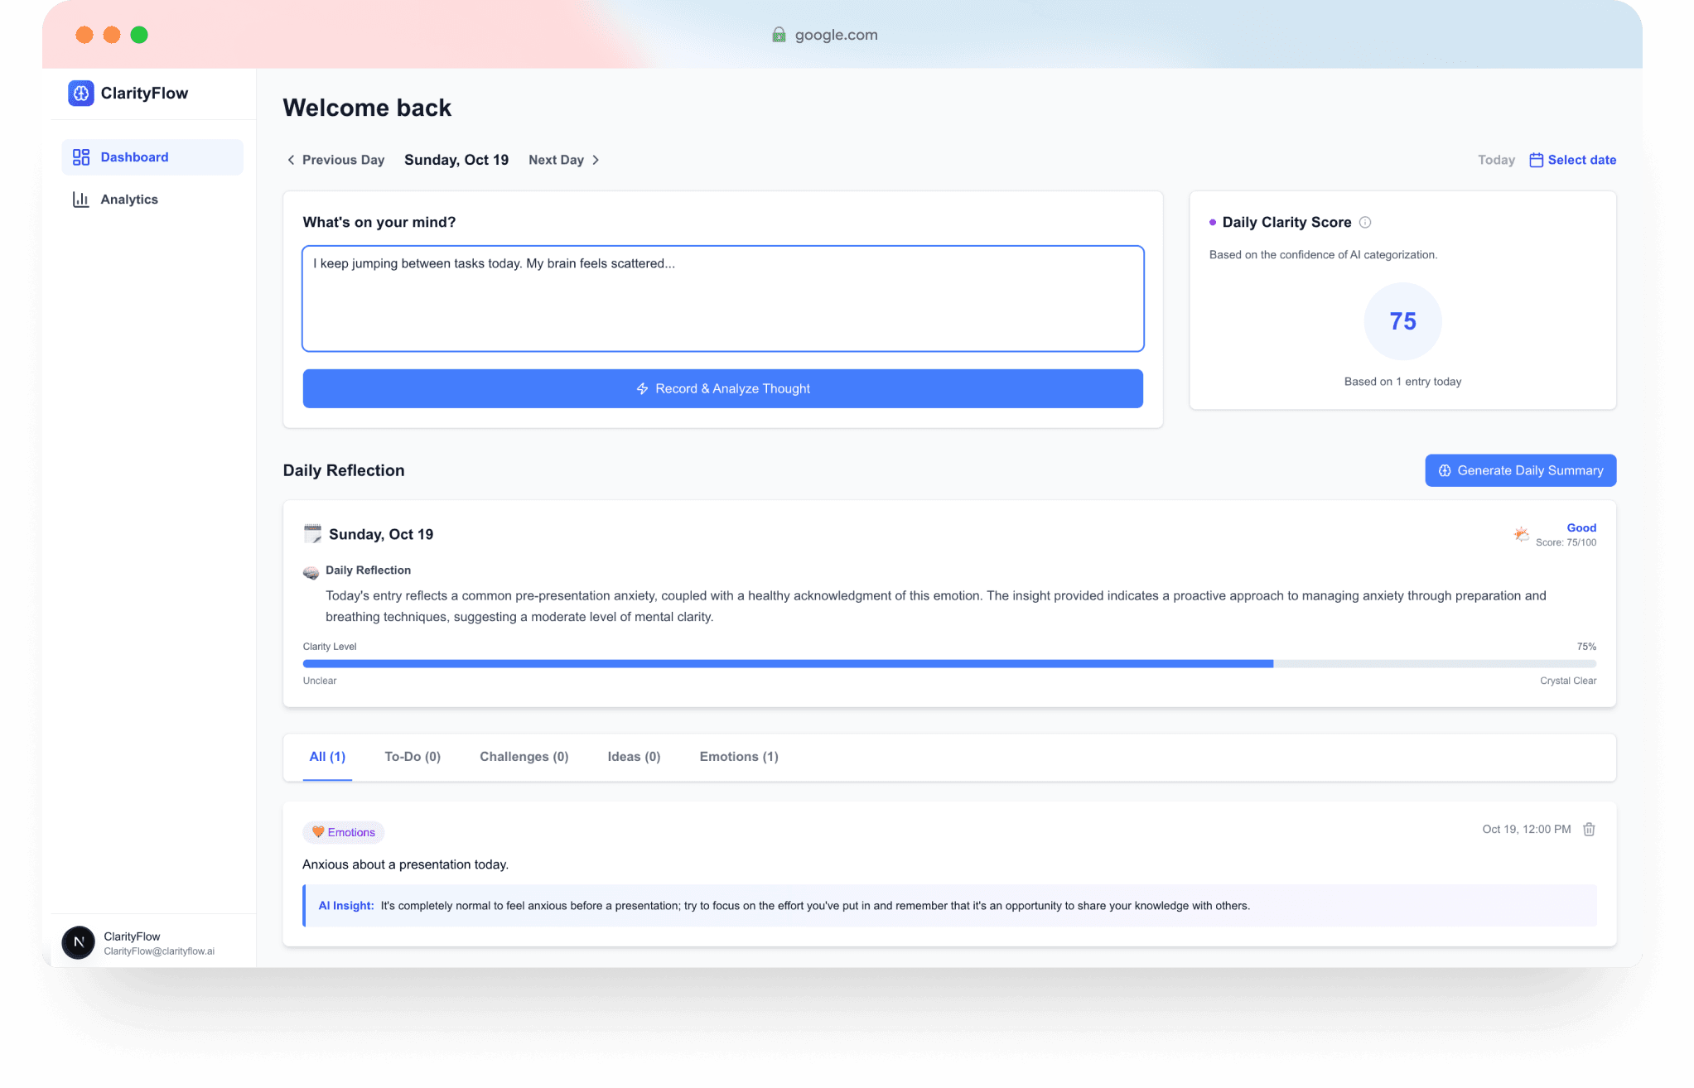The image size is (1694, 1088).
Task: Click the calendar icon beside Select date
Action: coord(1537,159)
